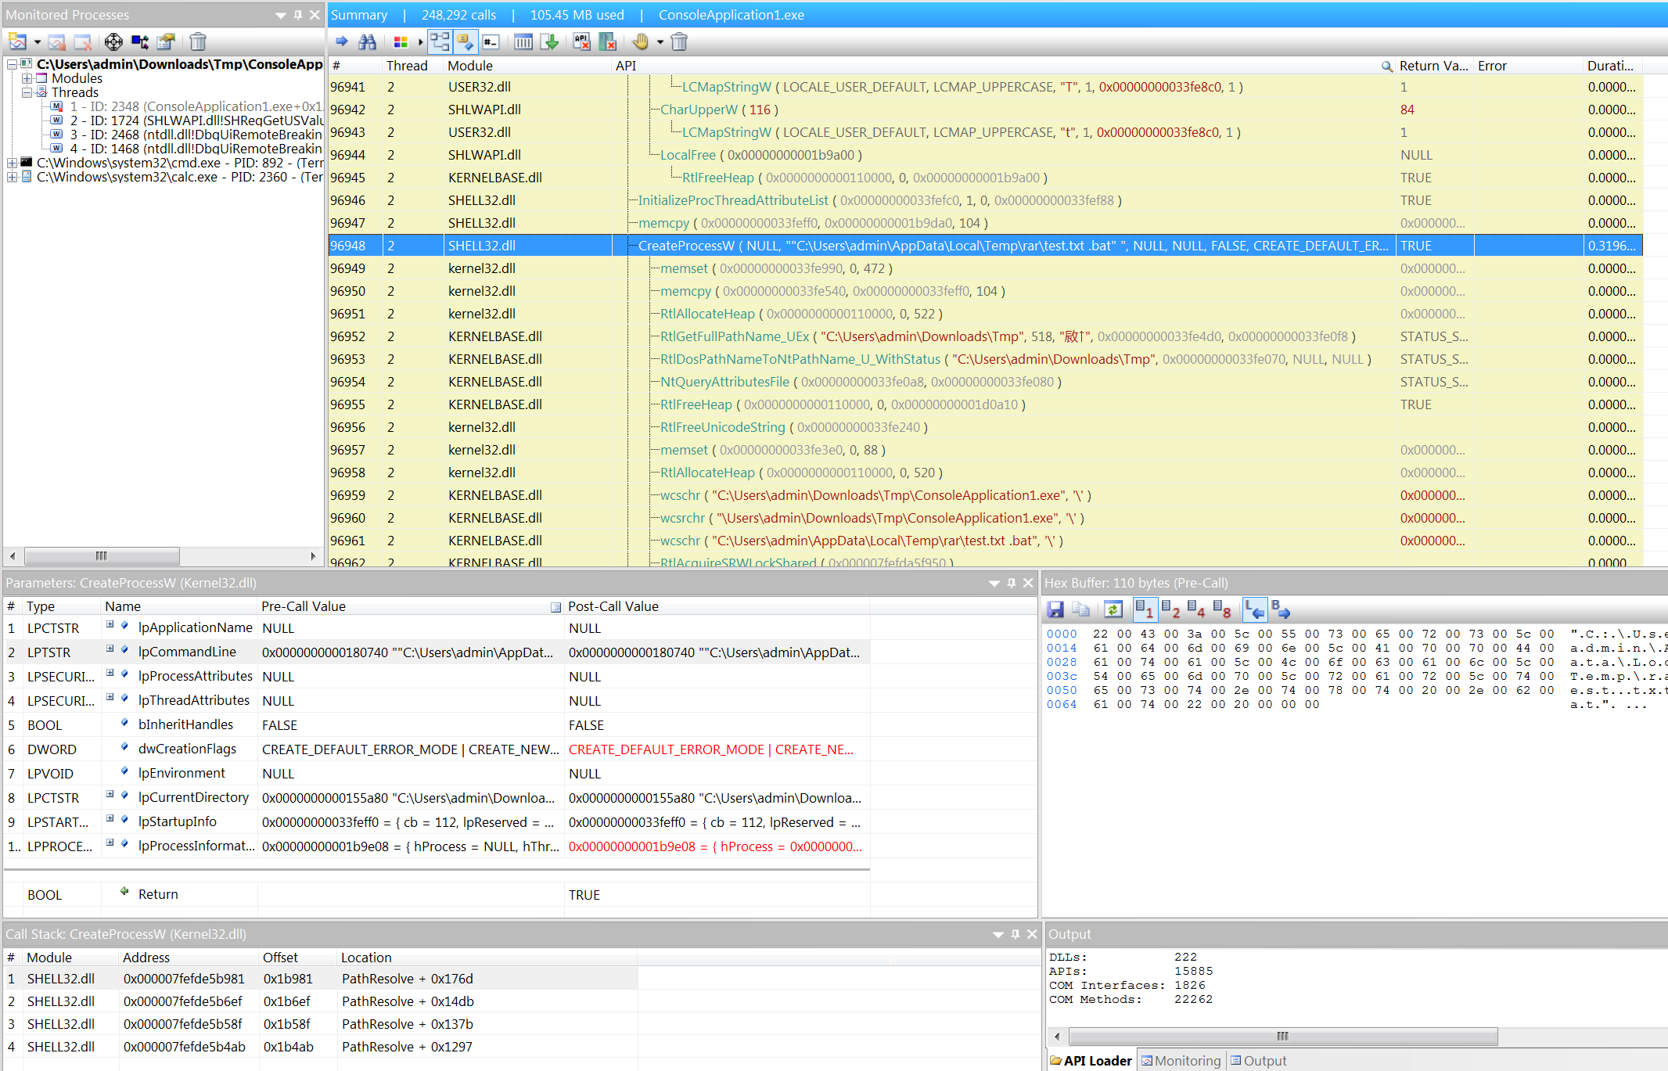The image size is (1668, 1071).
Task: Switch to the Monitoring tab
Action: pyautogui.click(x=1181, y=1061)
